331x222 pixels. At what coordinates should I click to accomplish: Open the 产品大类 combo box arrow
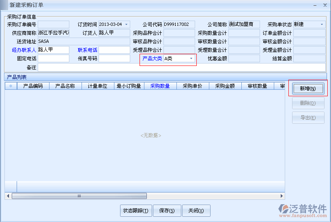tap(191, 59)
